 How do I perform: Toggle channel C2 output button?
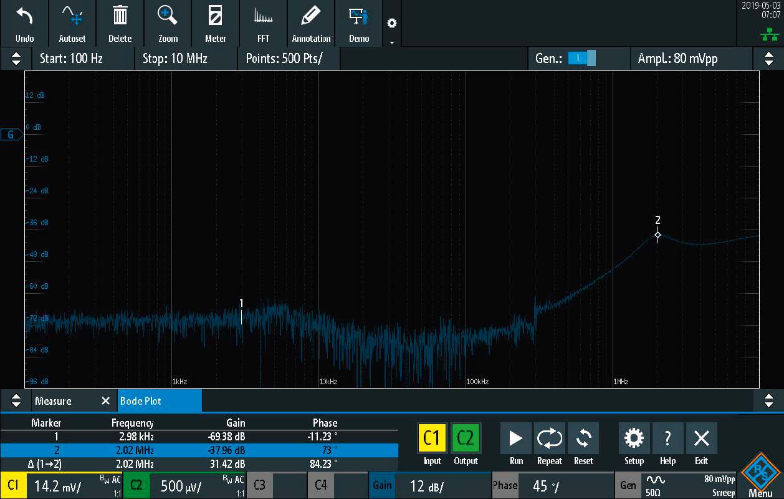coord(466,438)
